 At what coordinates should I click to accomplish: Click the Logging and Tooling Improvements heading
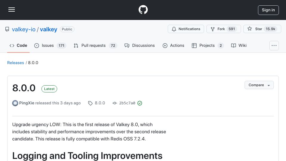pyautogui.click(x=87, y=156)
